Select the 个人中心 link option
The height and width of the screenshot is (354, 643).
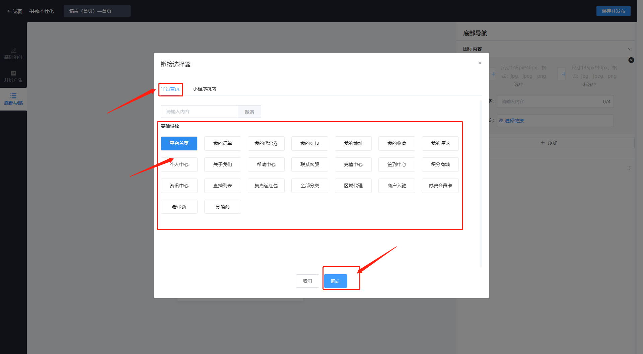click(179, 165)
